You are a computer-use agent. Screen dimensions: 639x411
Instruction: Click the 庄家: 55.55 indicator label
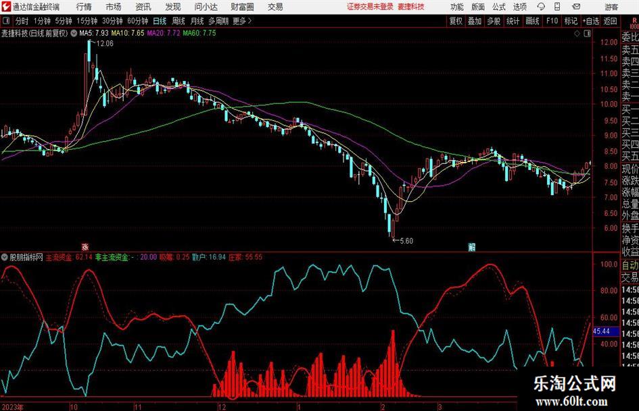[x=245, y=257]
